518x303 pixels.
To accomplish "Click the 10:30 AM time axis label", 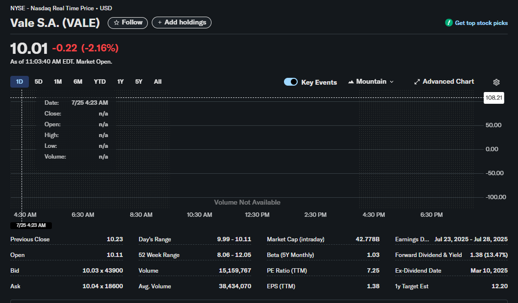I will coord(199,215).
